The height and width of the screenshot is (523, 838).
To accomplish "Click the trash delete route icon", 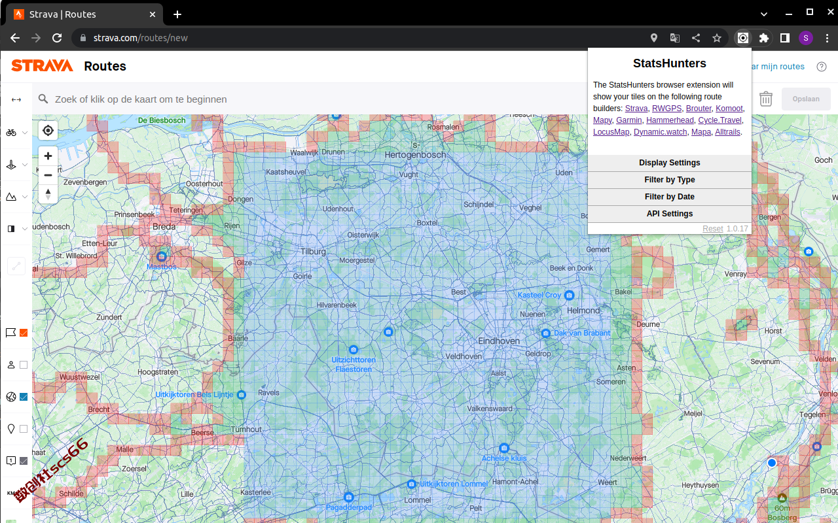I will click(766, 99).
